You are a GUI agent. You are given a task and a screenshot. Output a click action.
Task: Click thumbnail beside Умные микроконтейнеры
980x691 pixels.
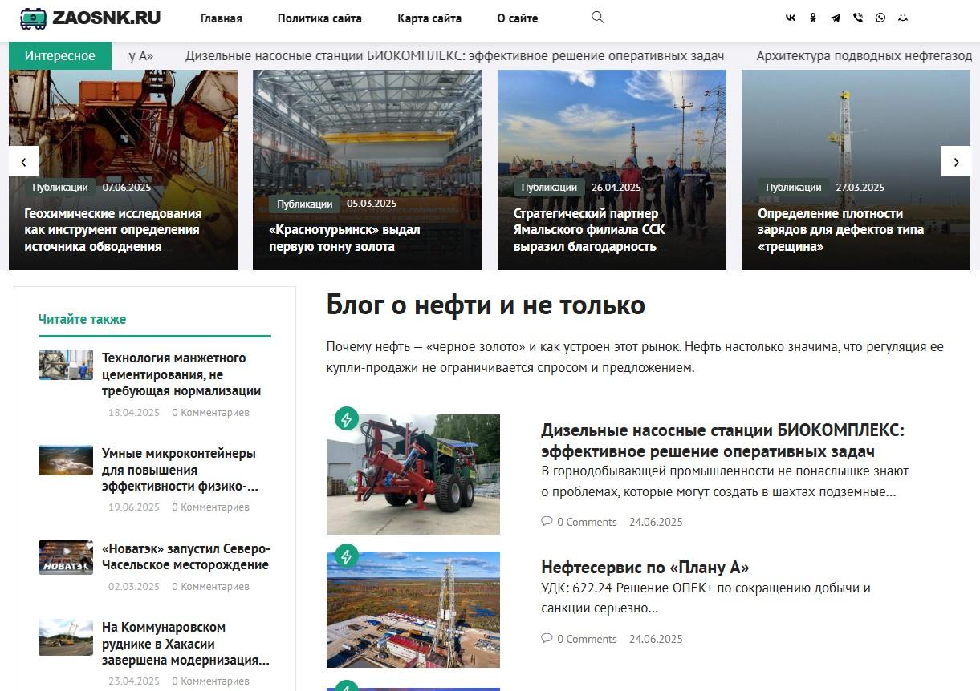point(66,460)
